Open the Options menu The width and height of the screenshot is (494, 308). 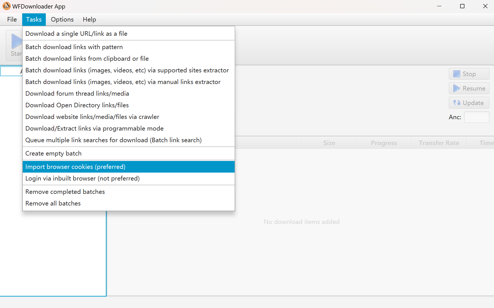(62, 20)
